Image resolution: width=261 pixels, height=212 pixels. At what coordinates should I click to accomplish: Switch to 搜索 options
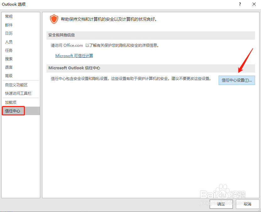coord(21,59)
